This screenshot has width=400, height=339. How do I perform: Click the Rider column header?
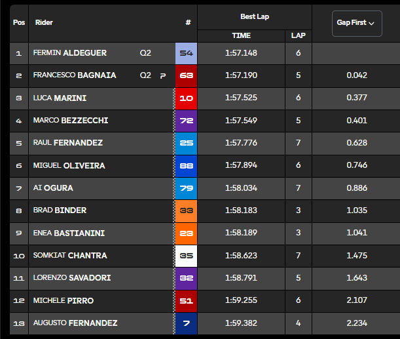coord(44,23)
